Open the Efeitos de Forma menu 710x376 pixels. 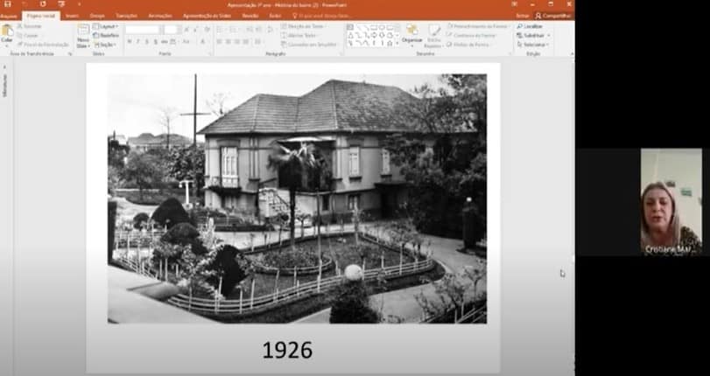(469, 45)
